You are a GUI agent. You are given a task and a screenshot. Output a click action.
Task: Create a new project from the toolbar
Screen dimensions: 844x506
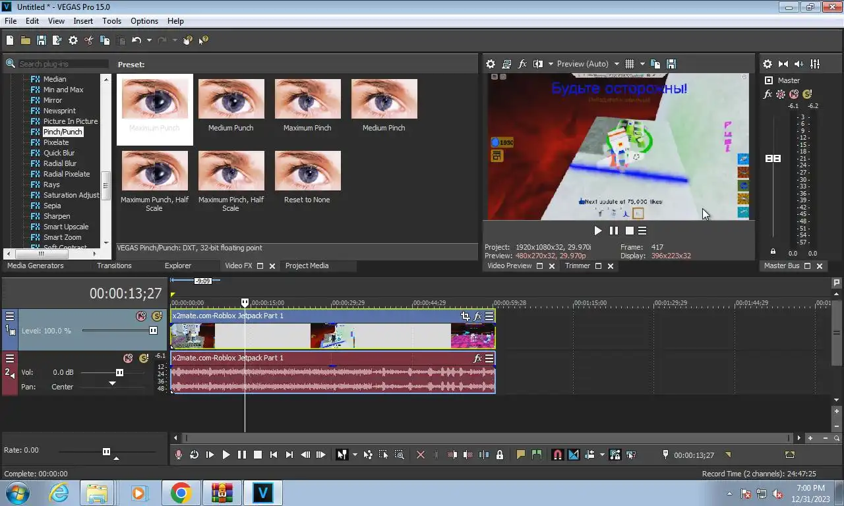tap(10, 40)
